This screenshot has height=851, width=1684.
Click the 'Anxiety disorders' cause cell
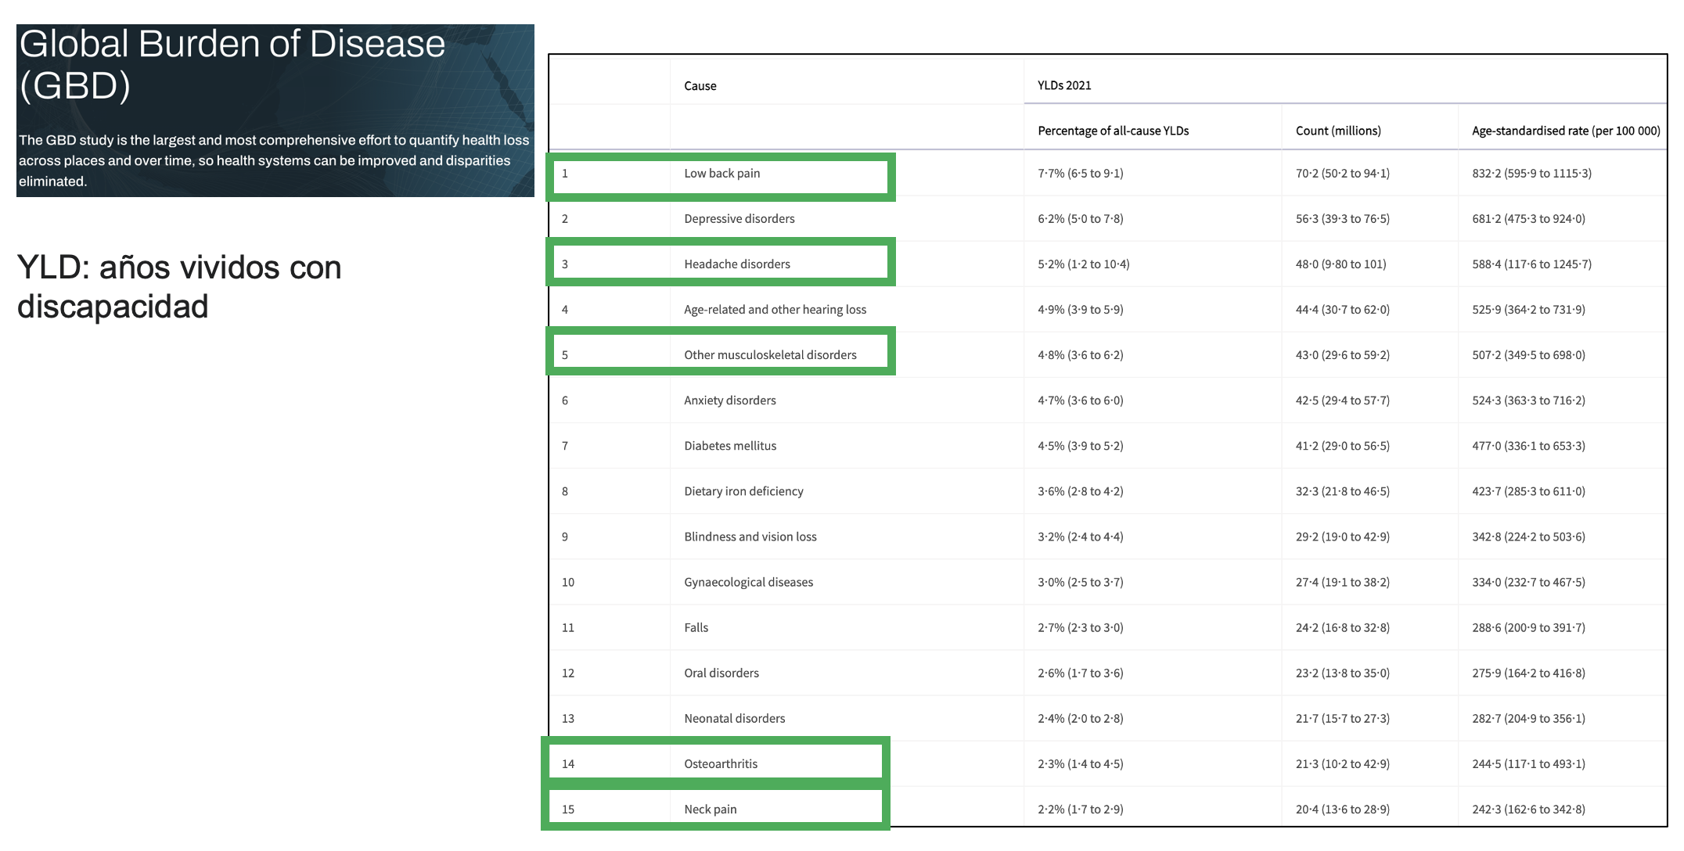click(x=729, y=400)
